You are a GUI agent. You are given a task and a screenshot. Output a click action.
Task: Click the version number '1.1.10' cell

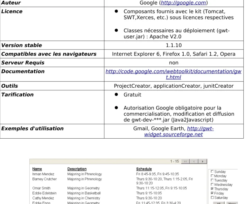pos(174,45)
